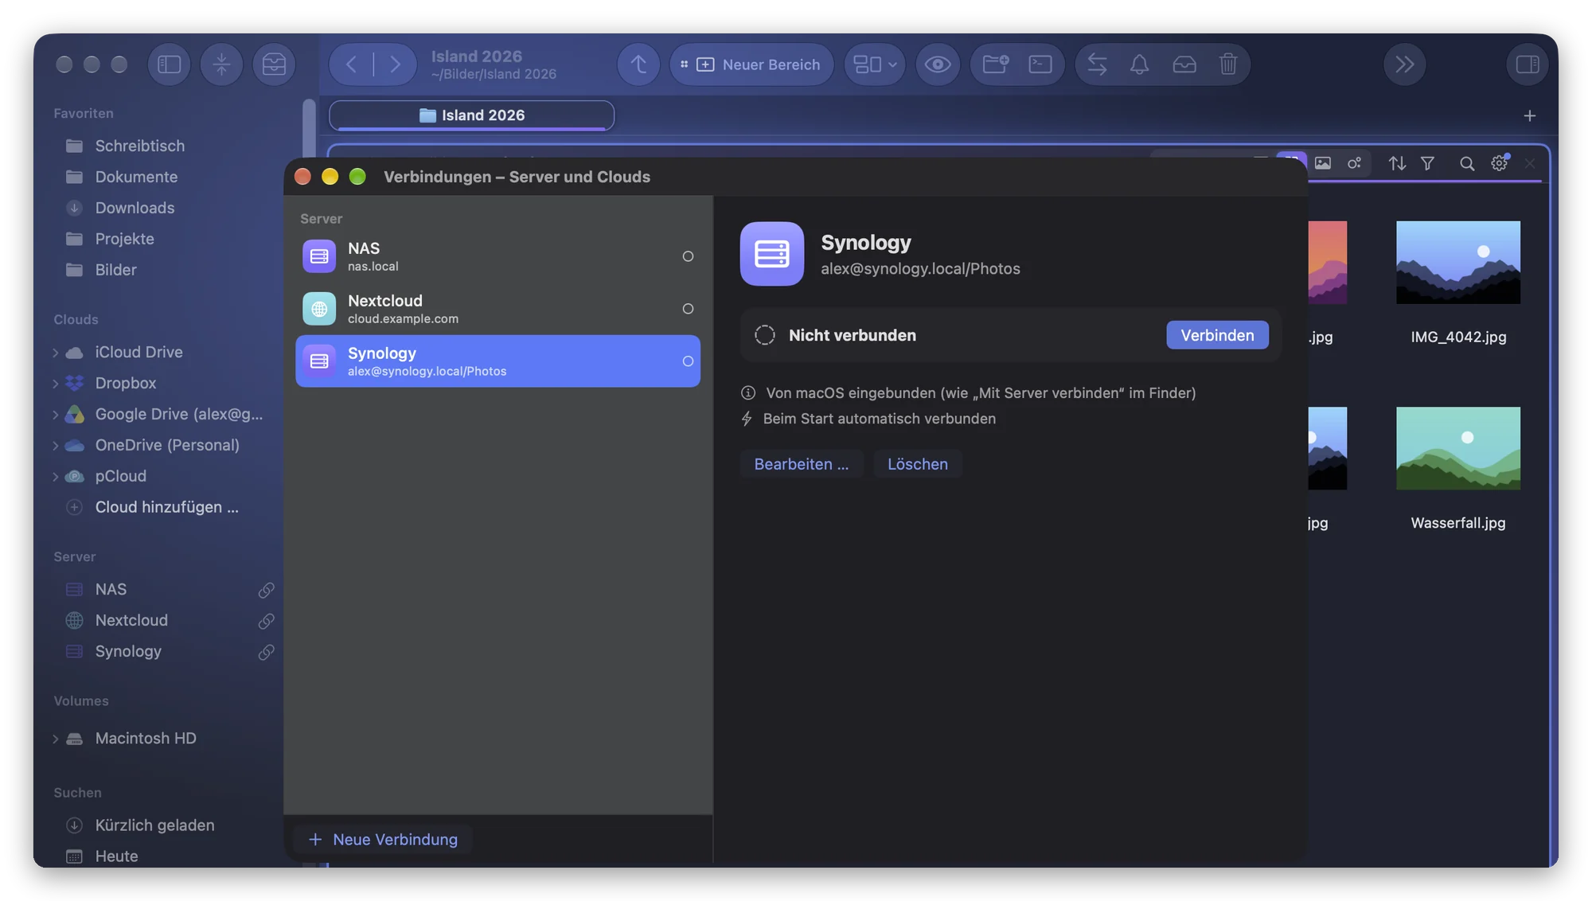
Task: Click the snowflake-arrow toolbar icon
Action: [x=221, y=64]
